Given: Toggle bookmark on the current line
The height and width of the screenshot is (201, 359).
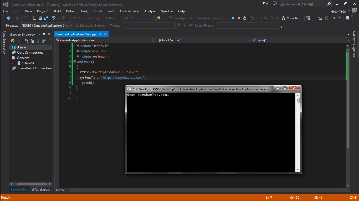Looking at the screenshot, I should pos(347,18).
